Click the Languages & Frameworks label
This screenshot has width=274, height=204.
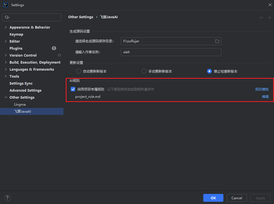coord(32,69)
